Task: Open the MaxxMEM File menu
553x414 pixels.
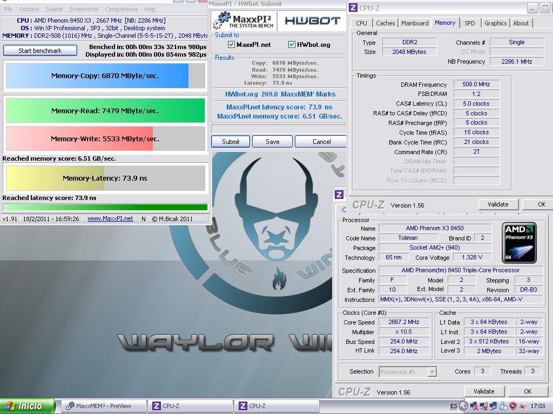Action: (8, 9)
